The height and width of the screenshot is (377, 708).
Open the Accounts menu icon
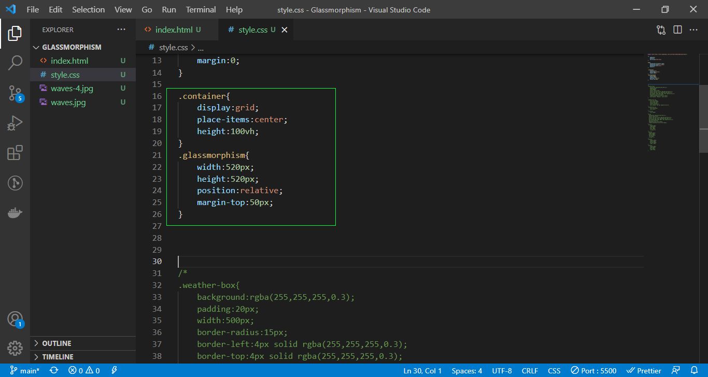point(15,319)
